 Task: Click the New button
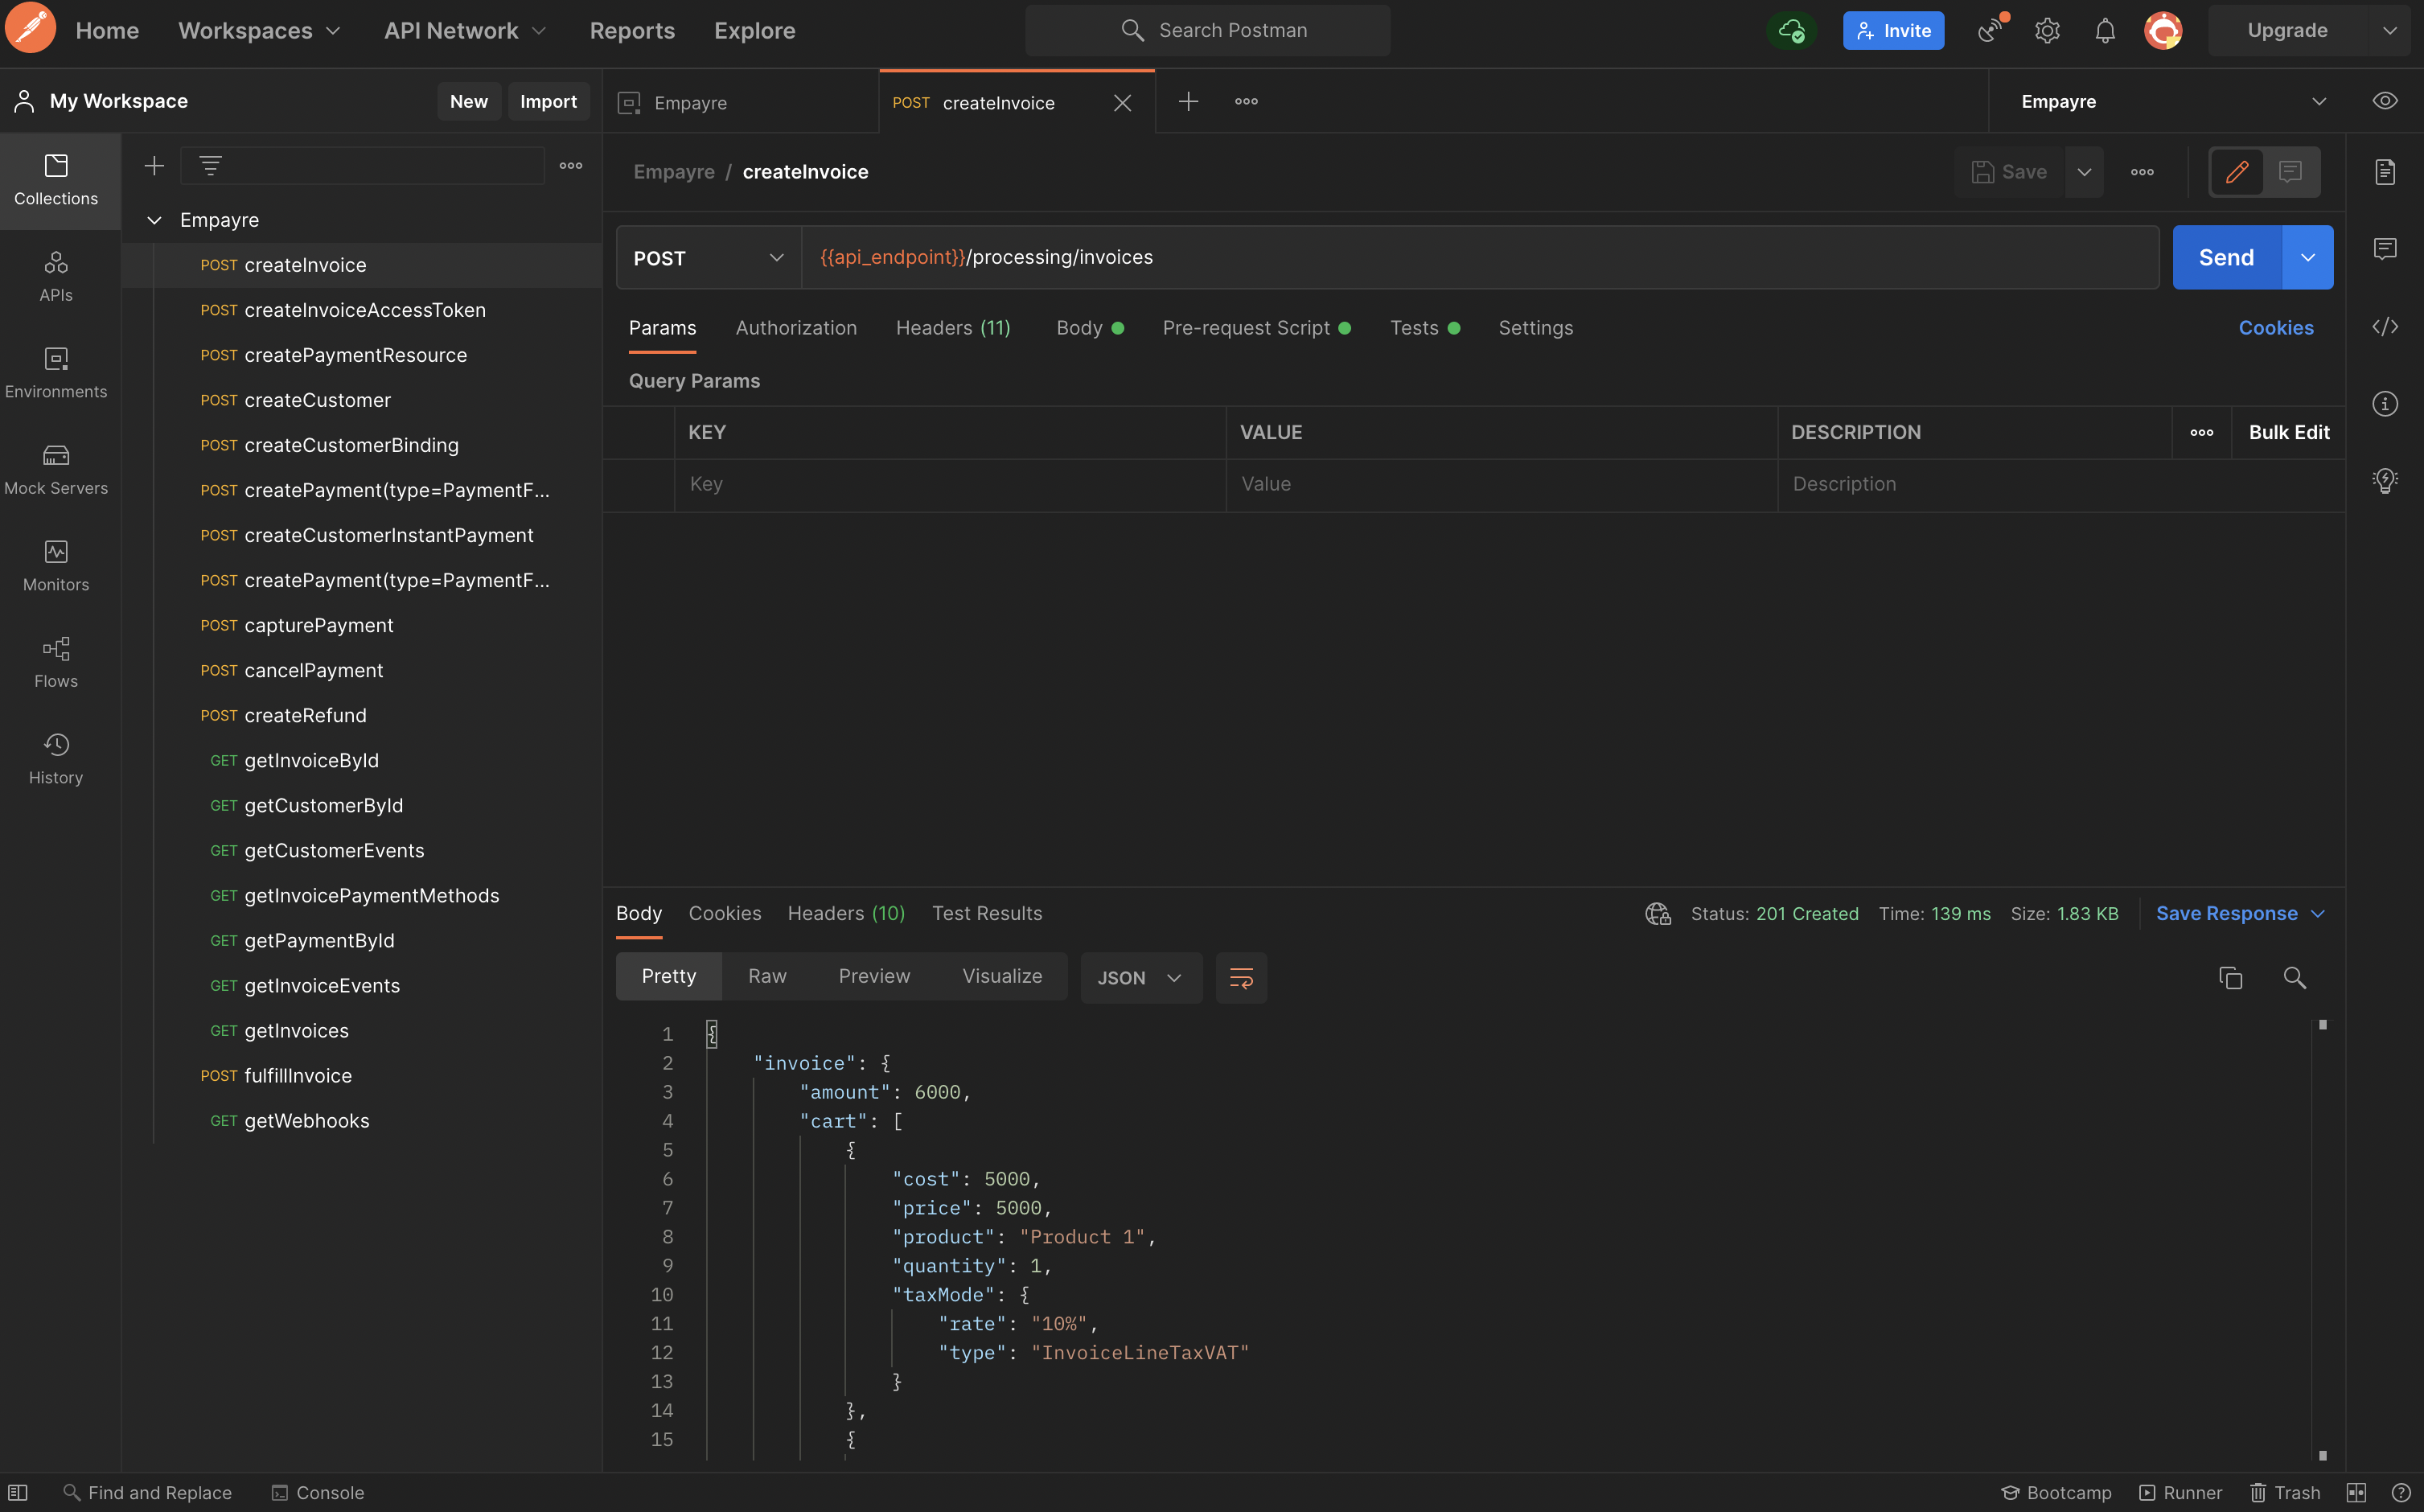click(x=468, y=101)
